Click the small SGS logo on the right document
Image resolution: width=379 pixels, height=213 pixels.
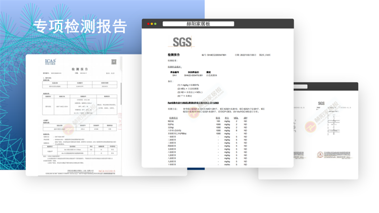tap(321, 103)
